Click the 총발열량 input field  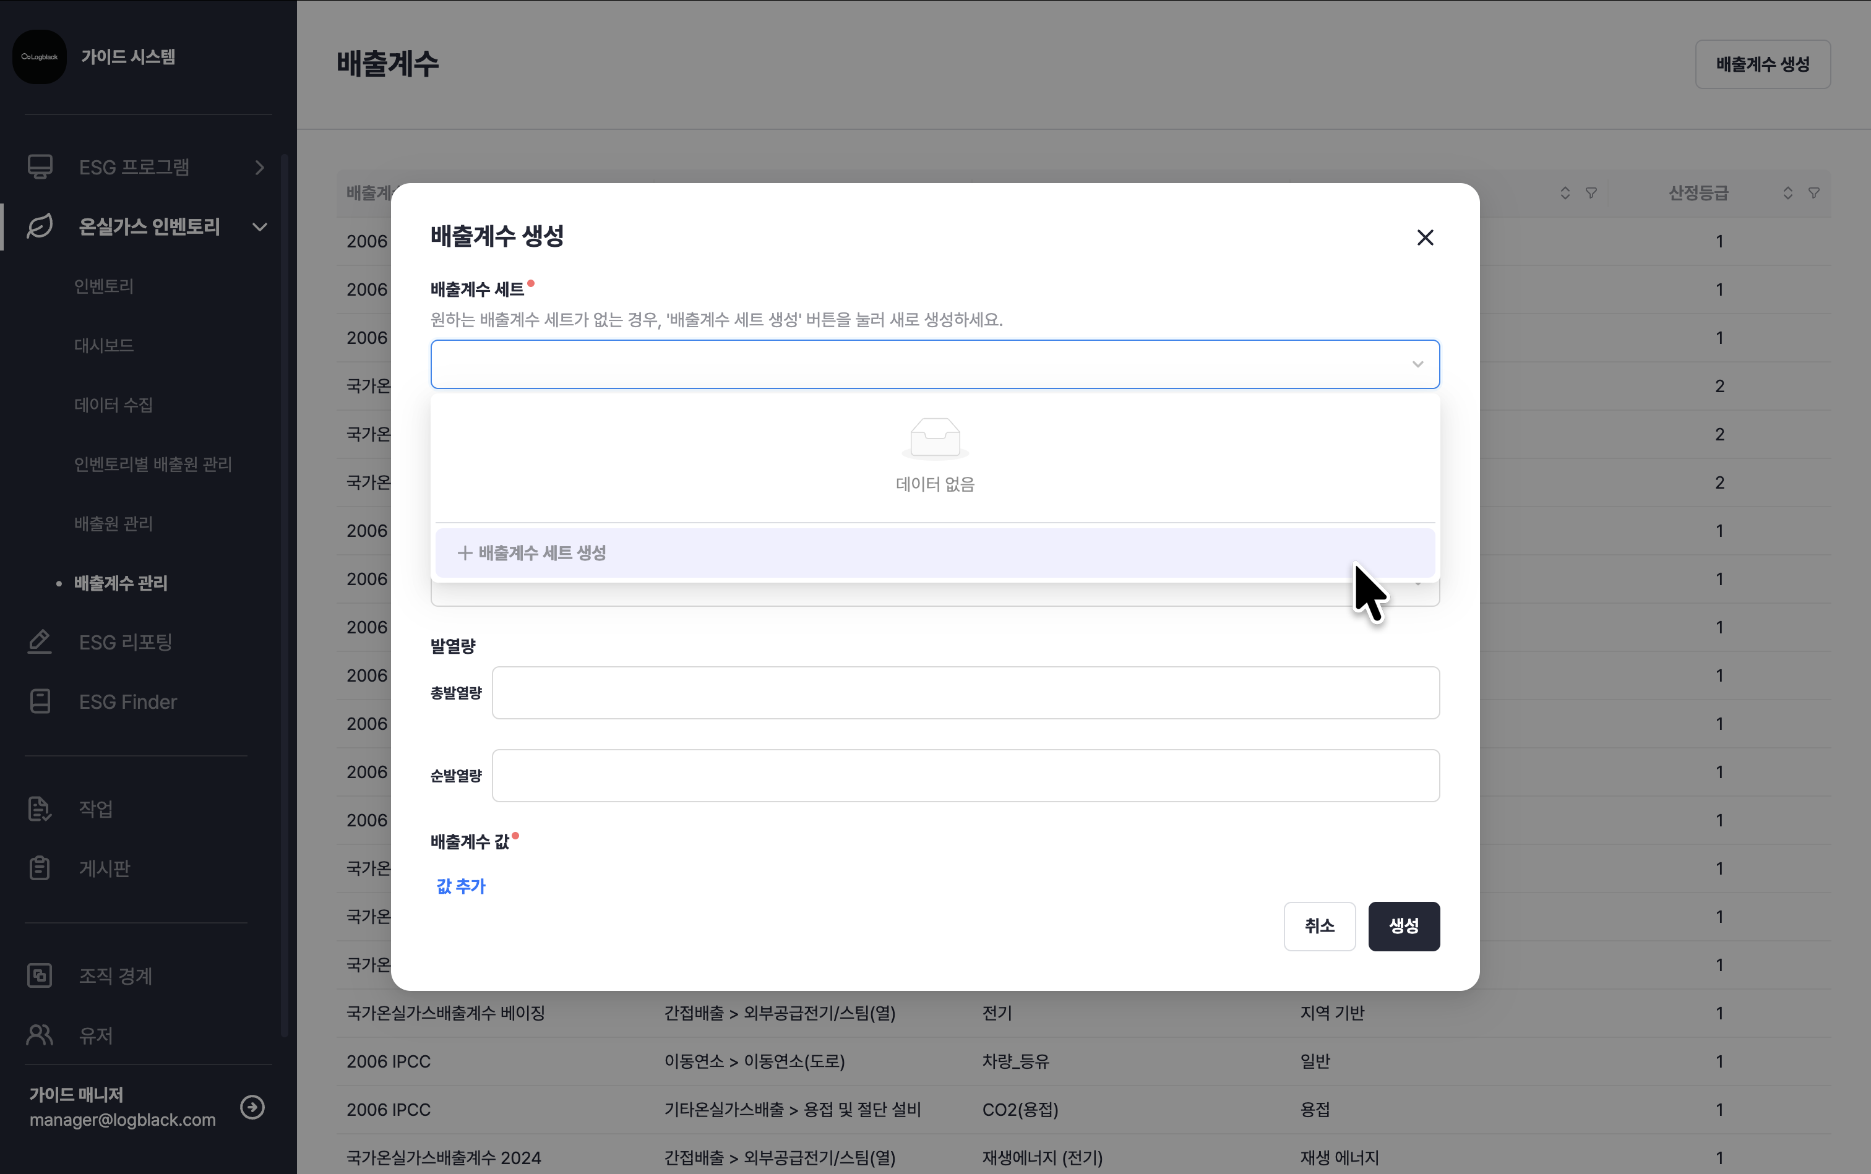point(965,693)
